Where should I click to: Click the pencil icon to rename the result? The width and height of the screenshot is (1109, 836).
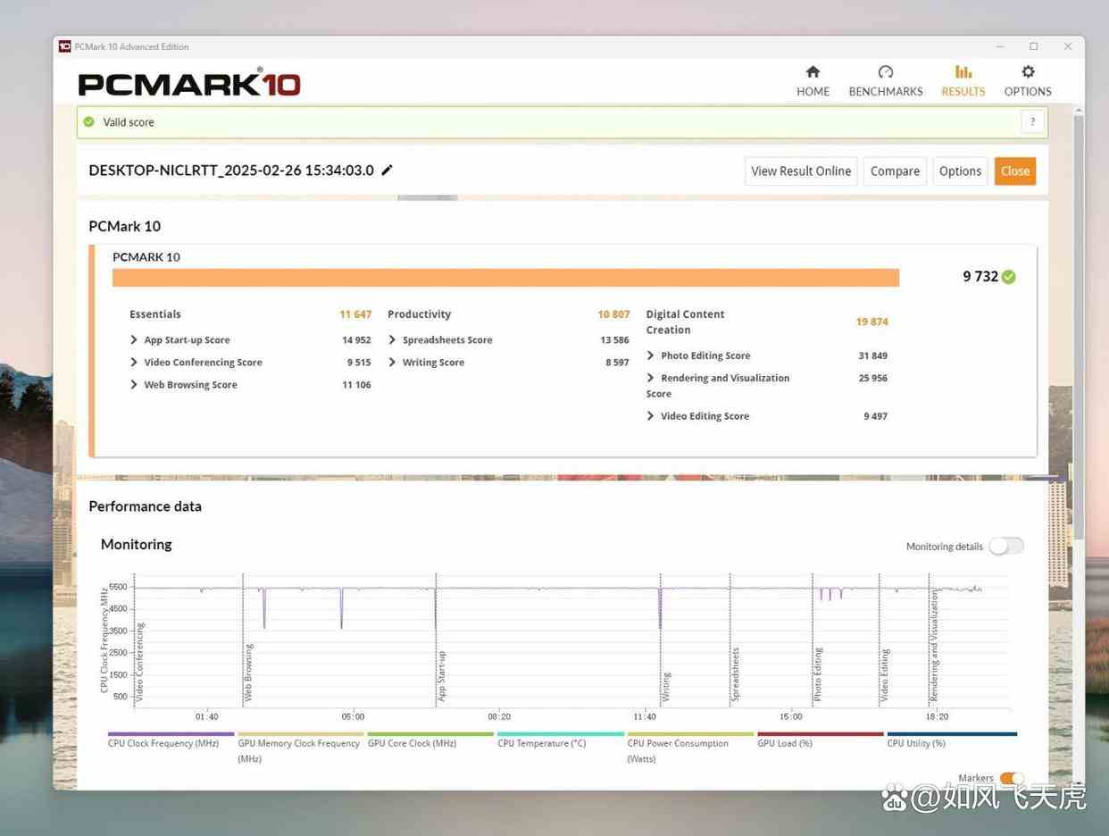click(x=387, y=170)
